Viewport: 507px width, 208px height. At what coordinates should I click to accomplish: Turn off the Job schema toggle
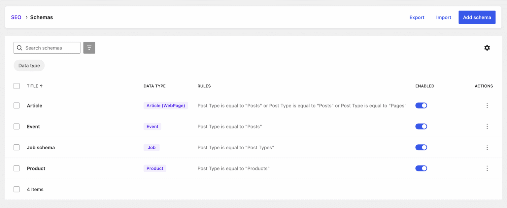[x=421, y=147]
